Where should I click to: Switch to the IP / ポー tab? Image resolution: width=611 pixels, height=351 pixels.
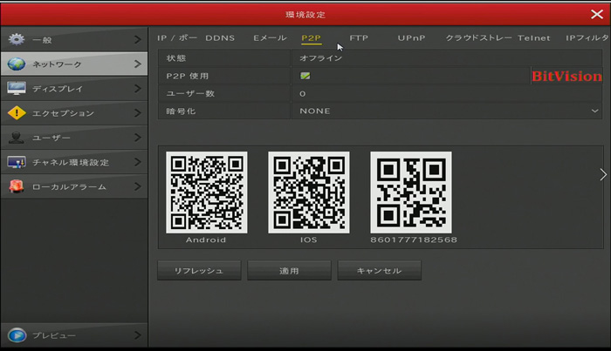point(177,38)
